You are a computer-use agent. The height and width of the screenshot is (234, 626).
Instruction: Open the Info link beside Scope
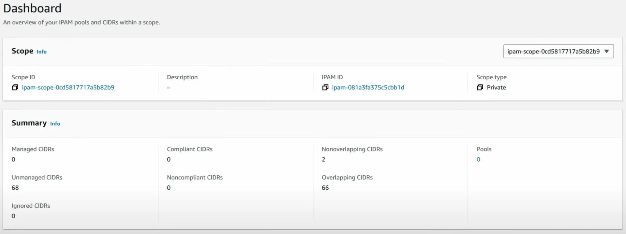[41, 52]
